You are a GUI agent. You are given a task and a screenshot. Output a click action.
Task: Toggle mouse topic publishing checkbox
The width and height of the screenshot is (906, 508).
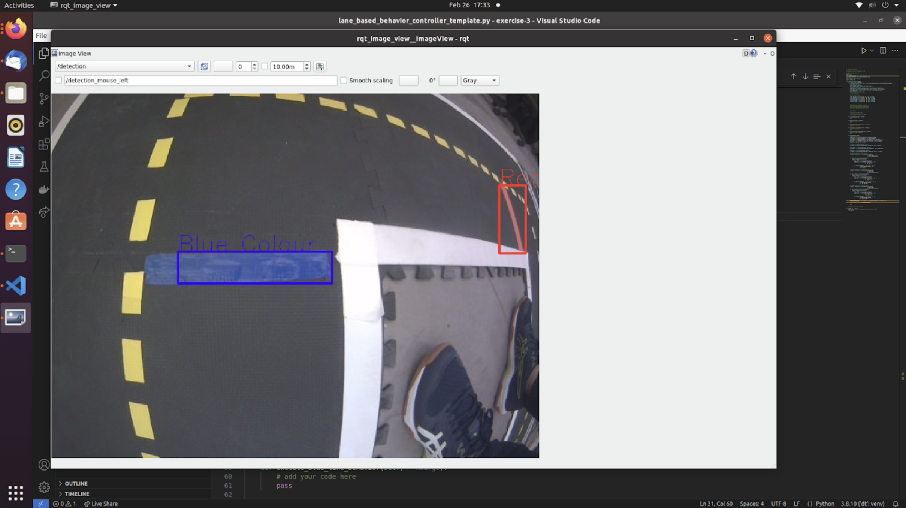pyautogui.click(x=58, y=80)
